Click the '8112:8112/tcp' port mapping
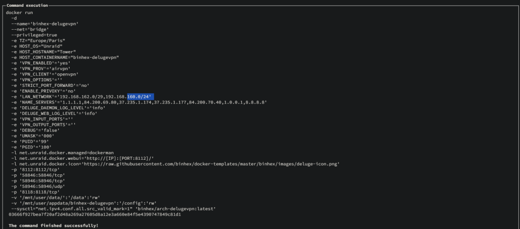Screen dimensions: 520x229 [35, 170]
